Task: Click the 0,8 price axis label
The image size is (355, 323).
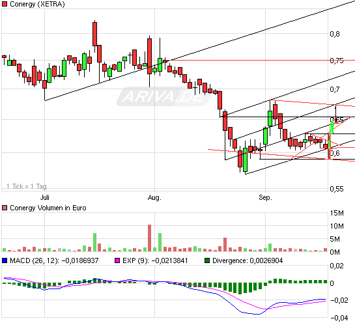Action: (x=335, y=34)
